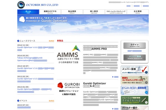166x110 pixels.
Task: Open the トレーニング最新情報 training banner
Action: coord(134,100)
